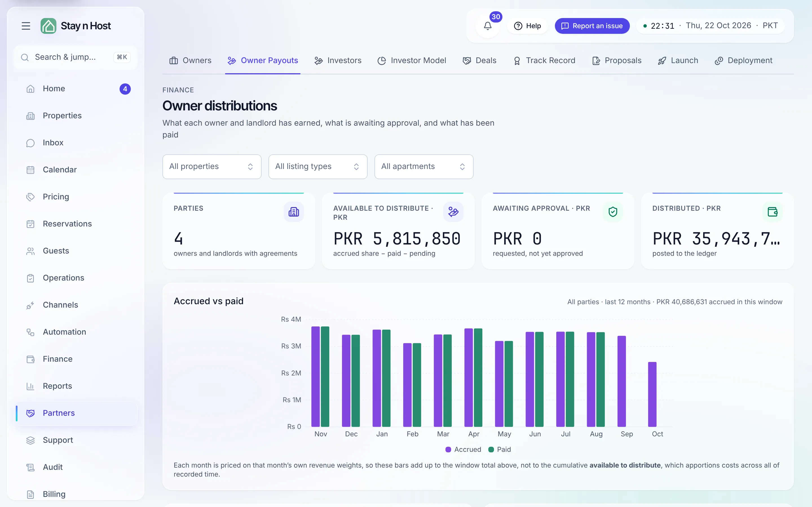Click the October accrued bar
The width and height of the screenshot is (812, 507).
tap(652, 394)
